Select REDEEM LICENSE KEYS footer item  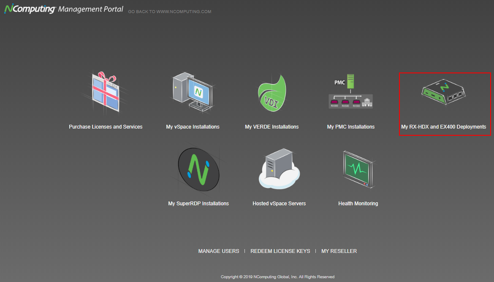(280, 251)
